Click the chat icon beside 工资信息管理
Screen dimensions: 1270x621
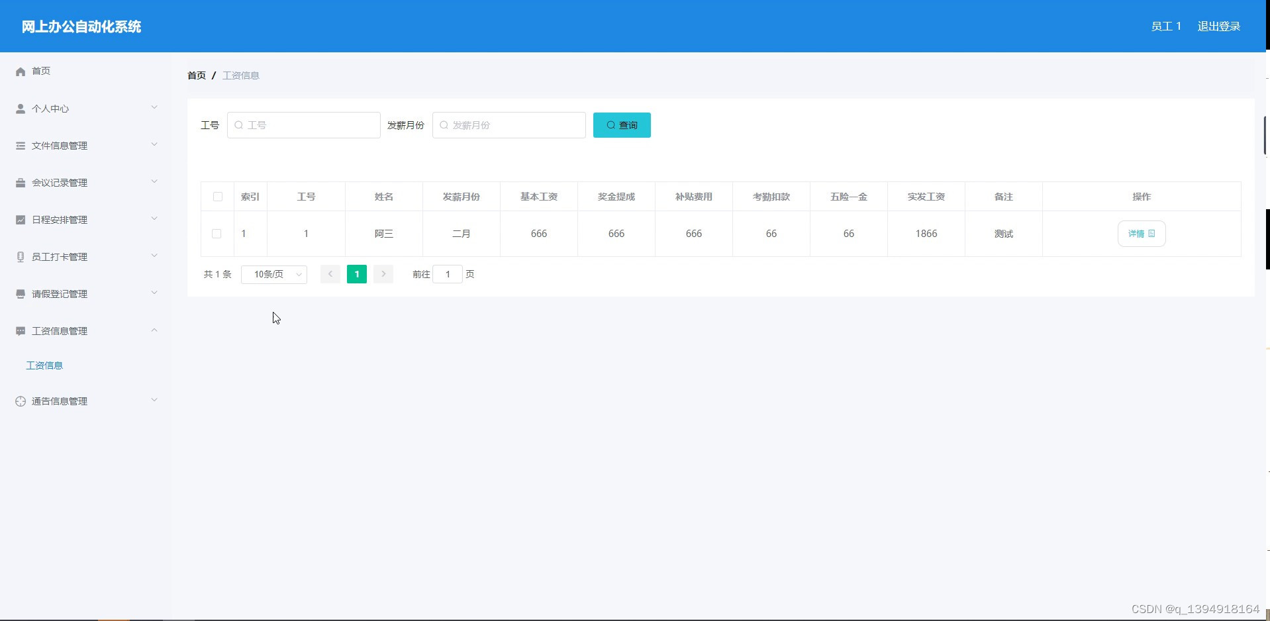pos(21,331)
